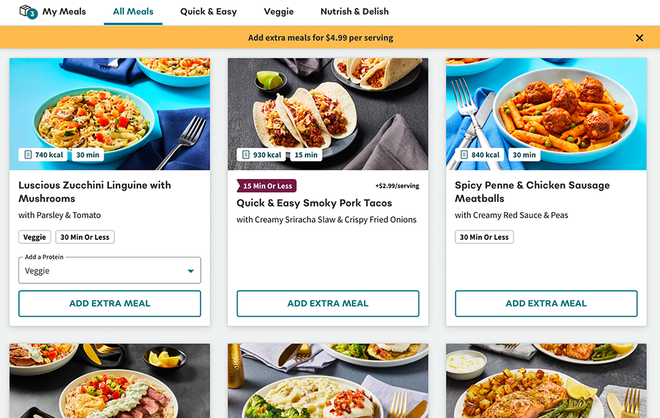This screenshot has height=418, width=660.
Task: Add the Zucchini Linguine as extra meal
Action: click(110, 303)
